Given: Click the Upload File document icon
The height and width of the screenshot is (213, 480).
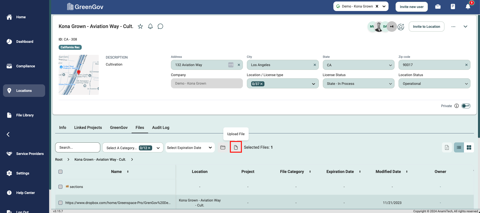Looking at the screenshot, I should [236, 147].
